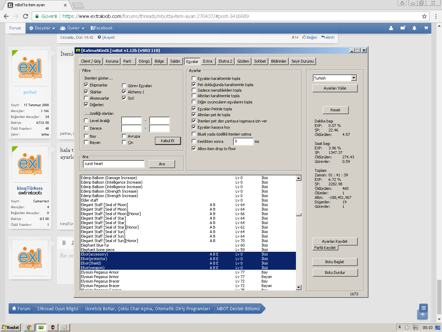The image size is (442, 332).
Task: Click the Reset button
Action: [x=335, y=110]
